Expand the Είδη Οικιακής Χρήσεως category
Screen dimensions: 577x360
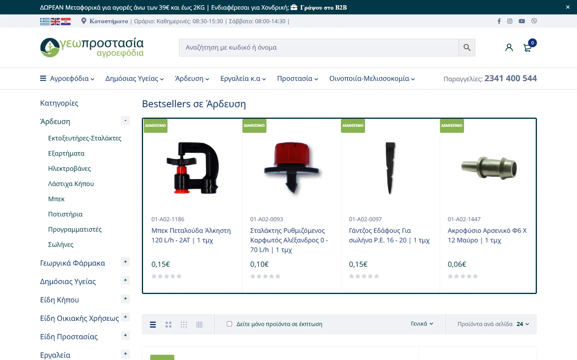[x=125, y=317]
